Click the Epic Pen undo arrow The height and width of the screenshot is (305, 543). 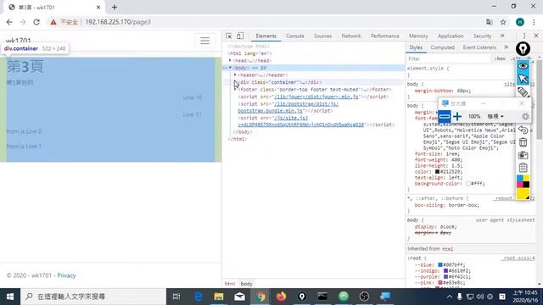523,130
